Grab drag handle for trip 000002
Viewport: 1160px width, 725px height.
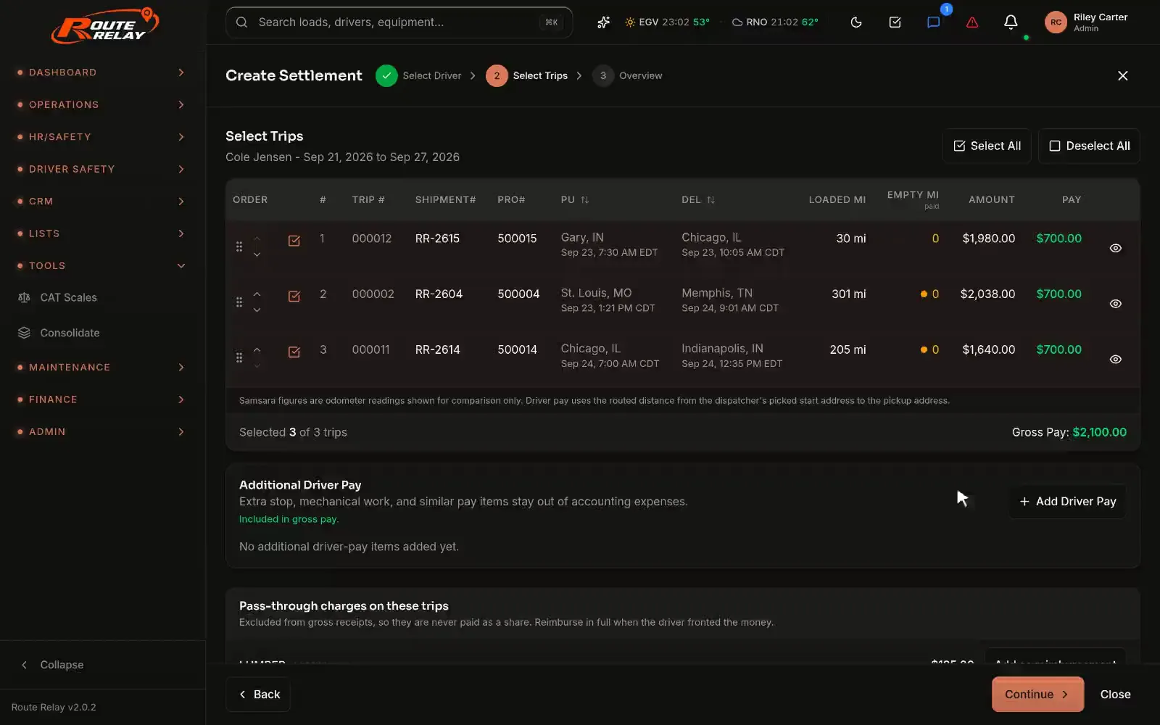tap(239, 302)
